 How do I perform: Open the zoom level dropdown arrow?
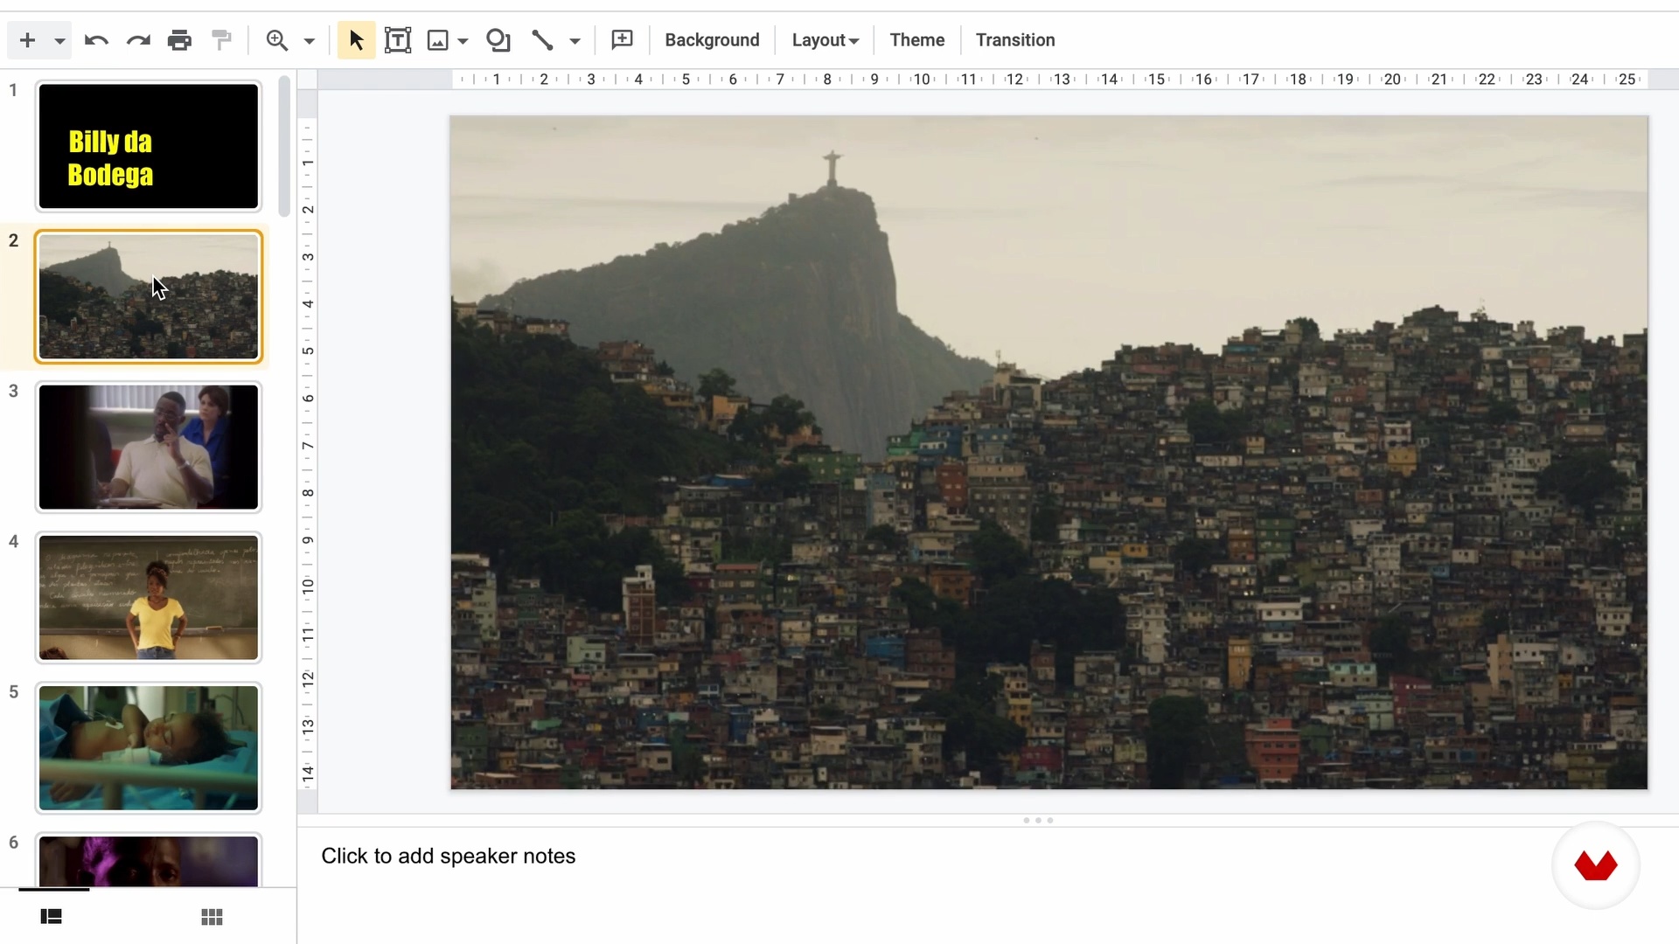[x=309, y=41]
